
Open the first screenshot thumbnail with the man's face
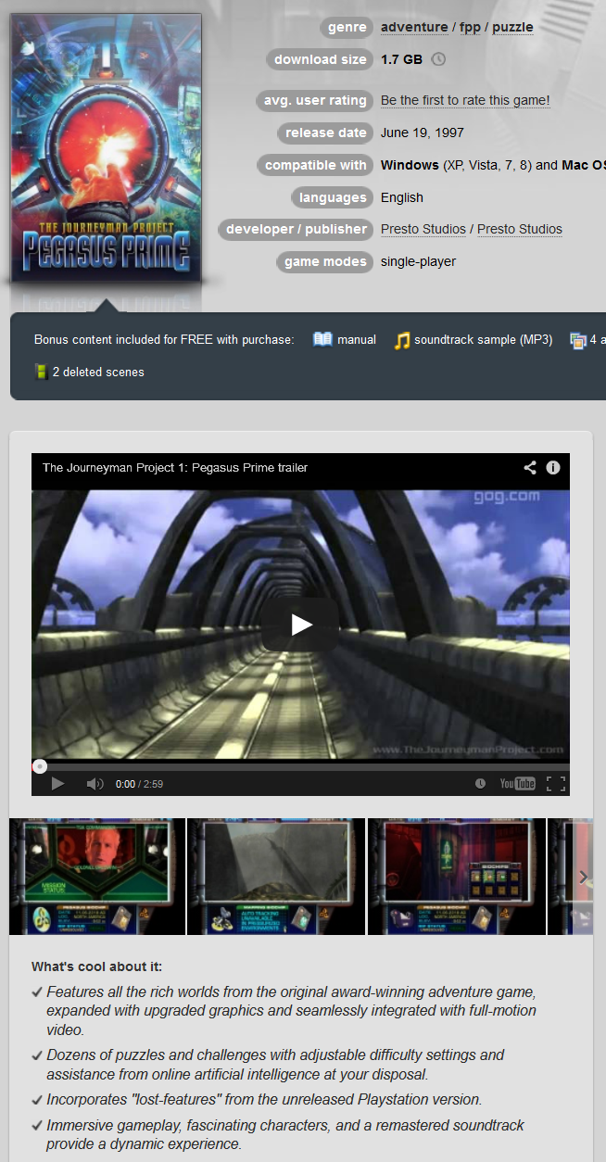click(97, 877)
